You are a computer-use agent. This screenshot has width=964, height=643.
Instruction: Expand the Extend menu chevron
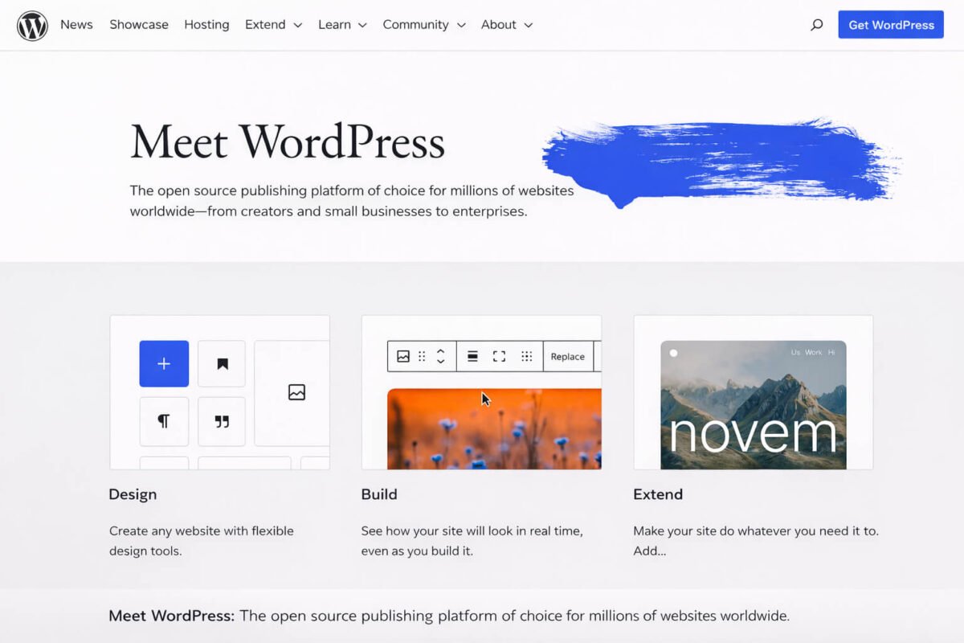tap(298, 25)
